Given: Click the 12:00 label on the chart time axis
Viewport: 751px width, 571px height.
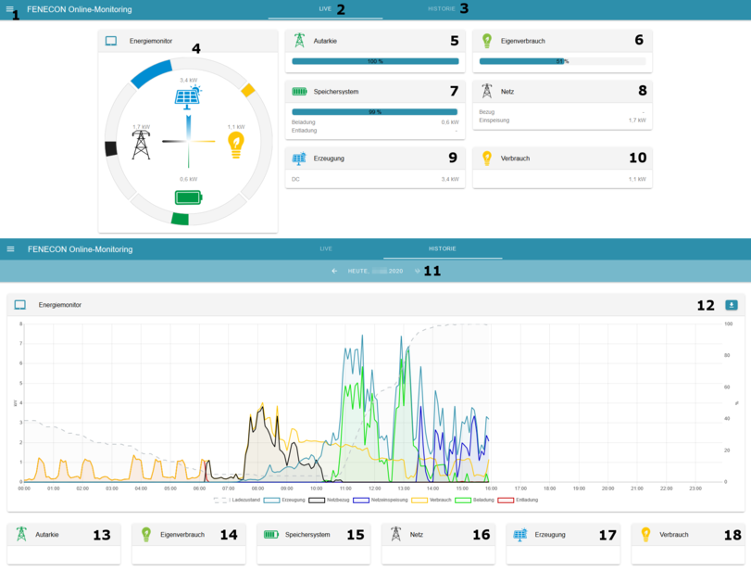Looking at the screenshot, I should (374, 489).
